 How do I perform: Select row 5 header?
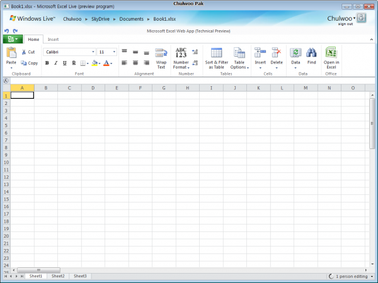coord(6,125)
